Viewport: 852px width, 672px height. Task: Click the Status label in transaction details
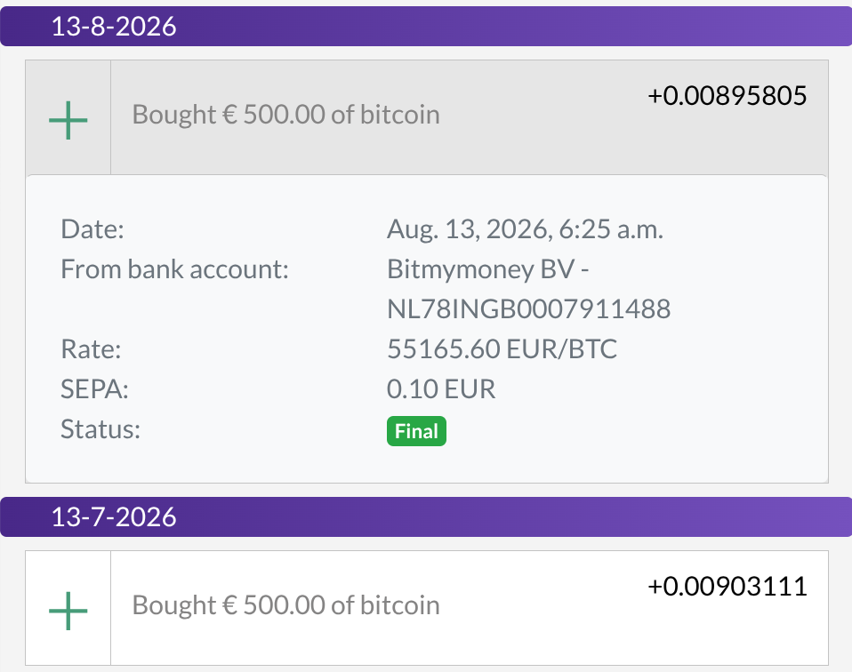point(100,429)
